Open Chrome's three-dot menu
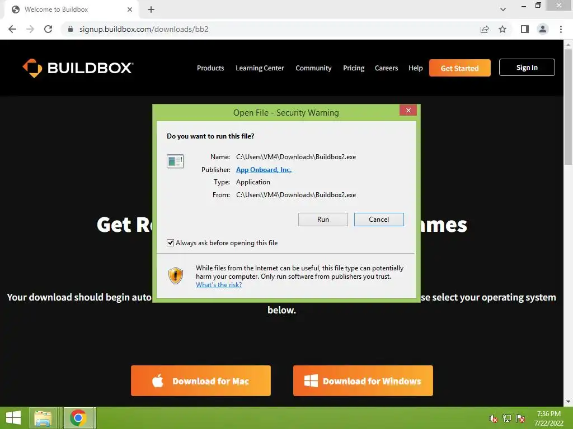The width and height of the screenshot is (573, 429). click(x=561, y=29)
